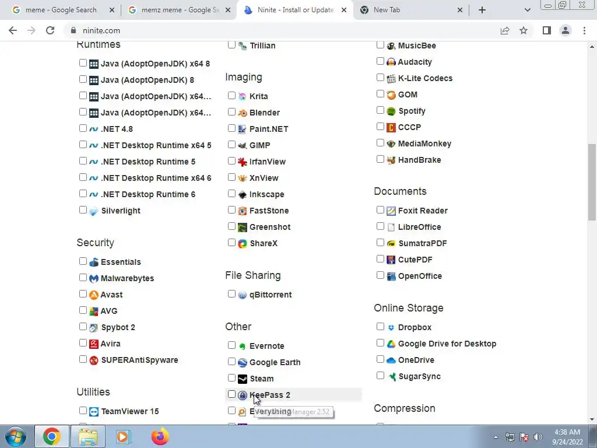Check the KeePass 2 checkbox

click(231, 394)
